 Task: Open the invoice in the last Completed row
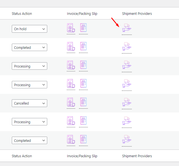click(x=71, y=139)
